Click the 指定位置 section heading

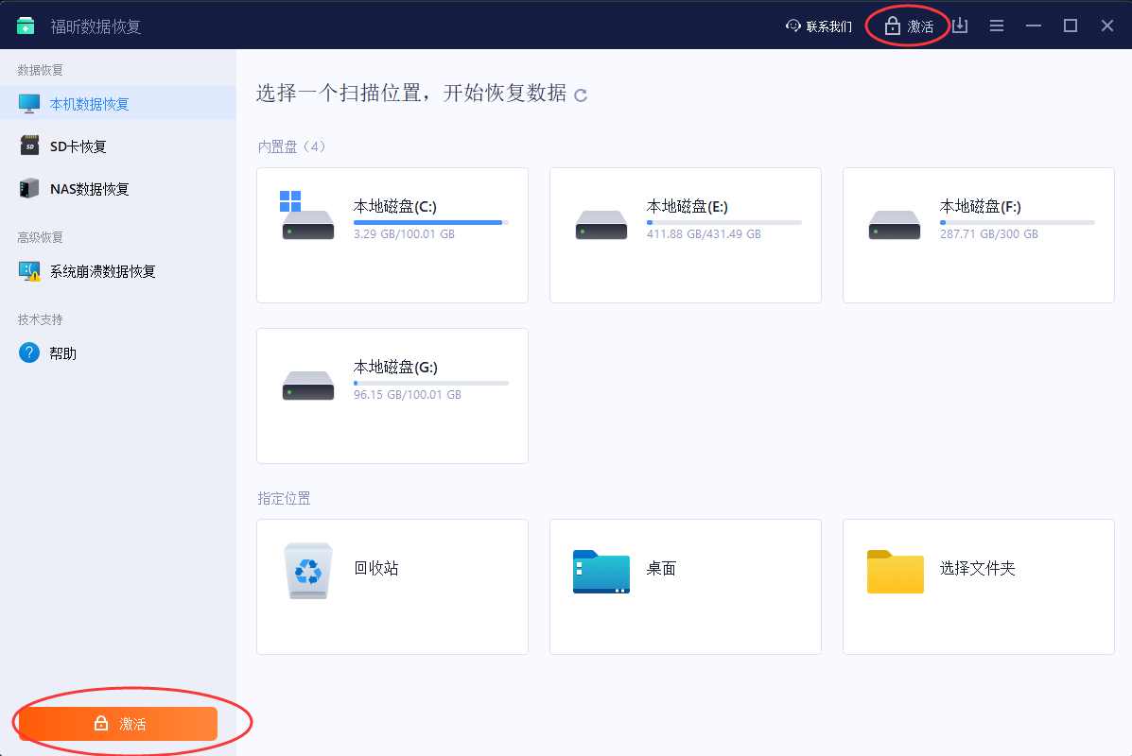click(284, 498)
